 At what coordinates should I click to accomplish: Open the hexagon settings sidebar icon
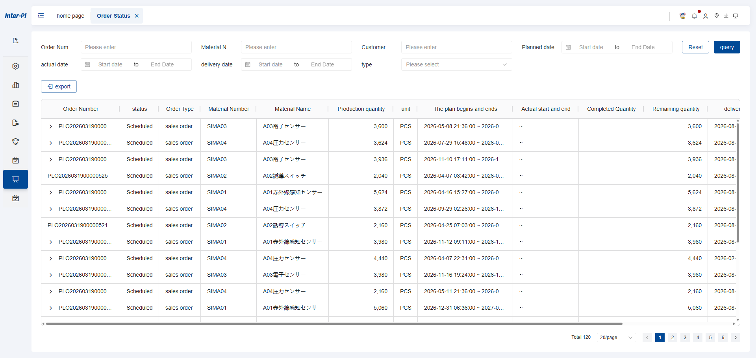(x=16, y=66)
